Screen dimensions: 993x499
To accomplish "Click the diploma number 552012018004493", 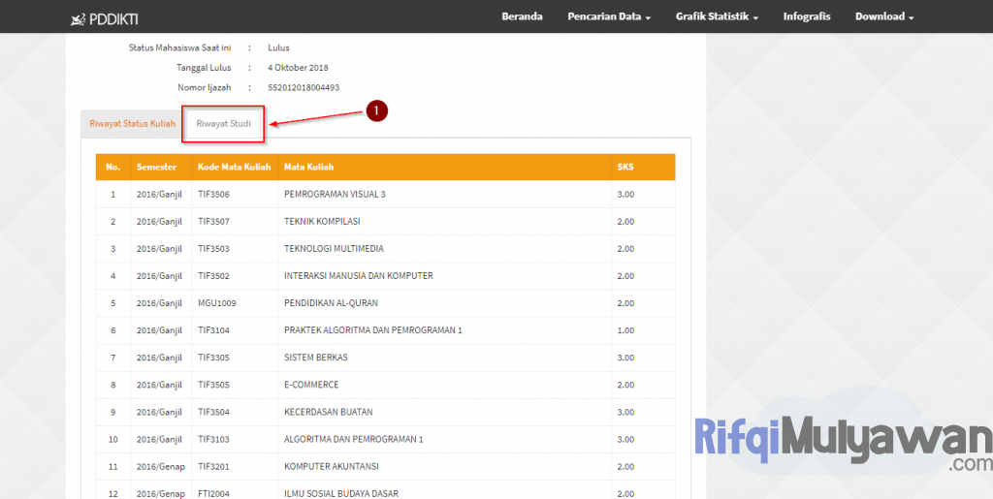I will pos(304,87).
